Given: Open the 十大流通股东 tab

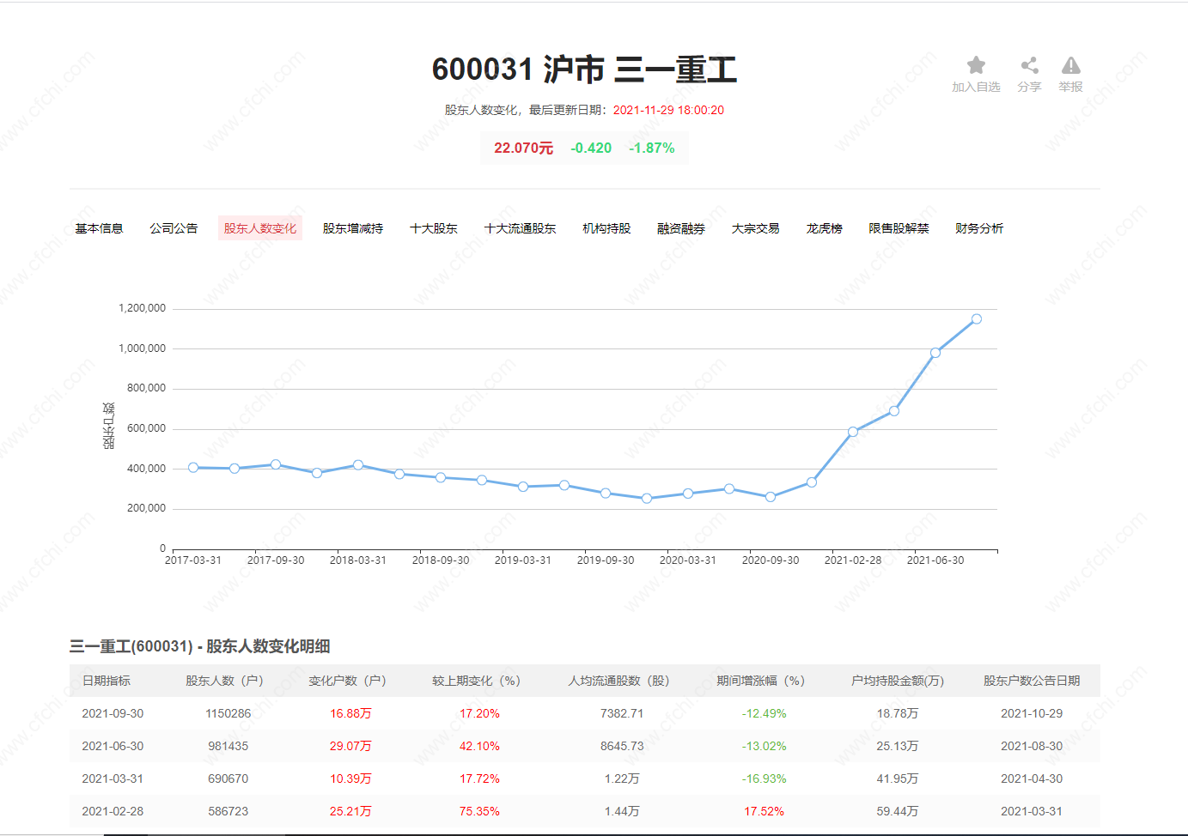Looking at the screenshot, I should click(x=520, y=228).
